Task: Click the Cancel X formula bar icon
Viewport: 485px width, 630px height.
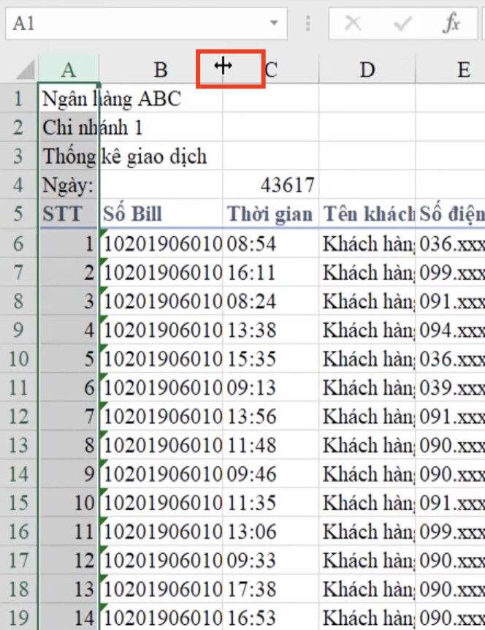Action: click(353, 23)
